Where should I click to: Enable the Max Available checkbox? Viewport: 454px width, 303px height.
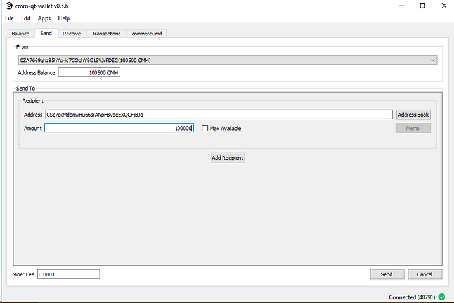(205, 128)
